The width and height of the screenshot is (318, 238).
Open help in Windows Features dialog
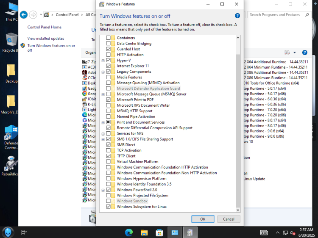(237, 16)
